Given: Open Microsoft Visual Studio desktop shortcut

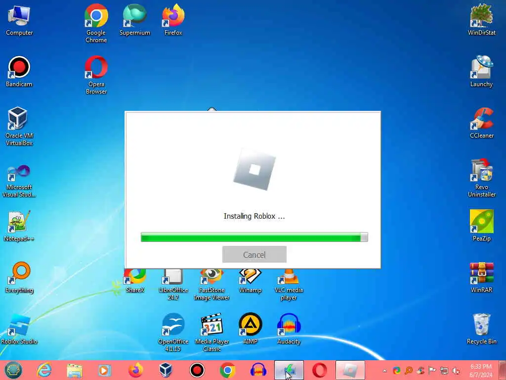Looking at the screenshot, I should point(19,181).
